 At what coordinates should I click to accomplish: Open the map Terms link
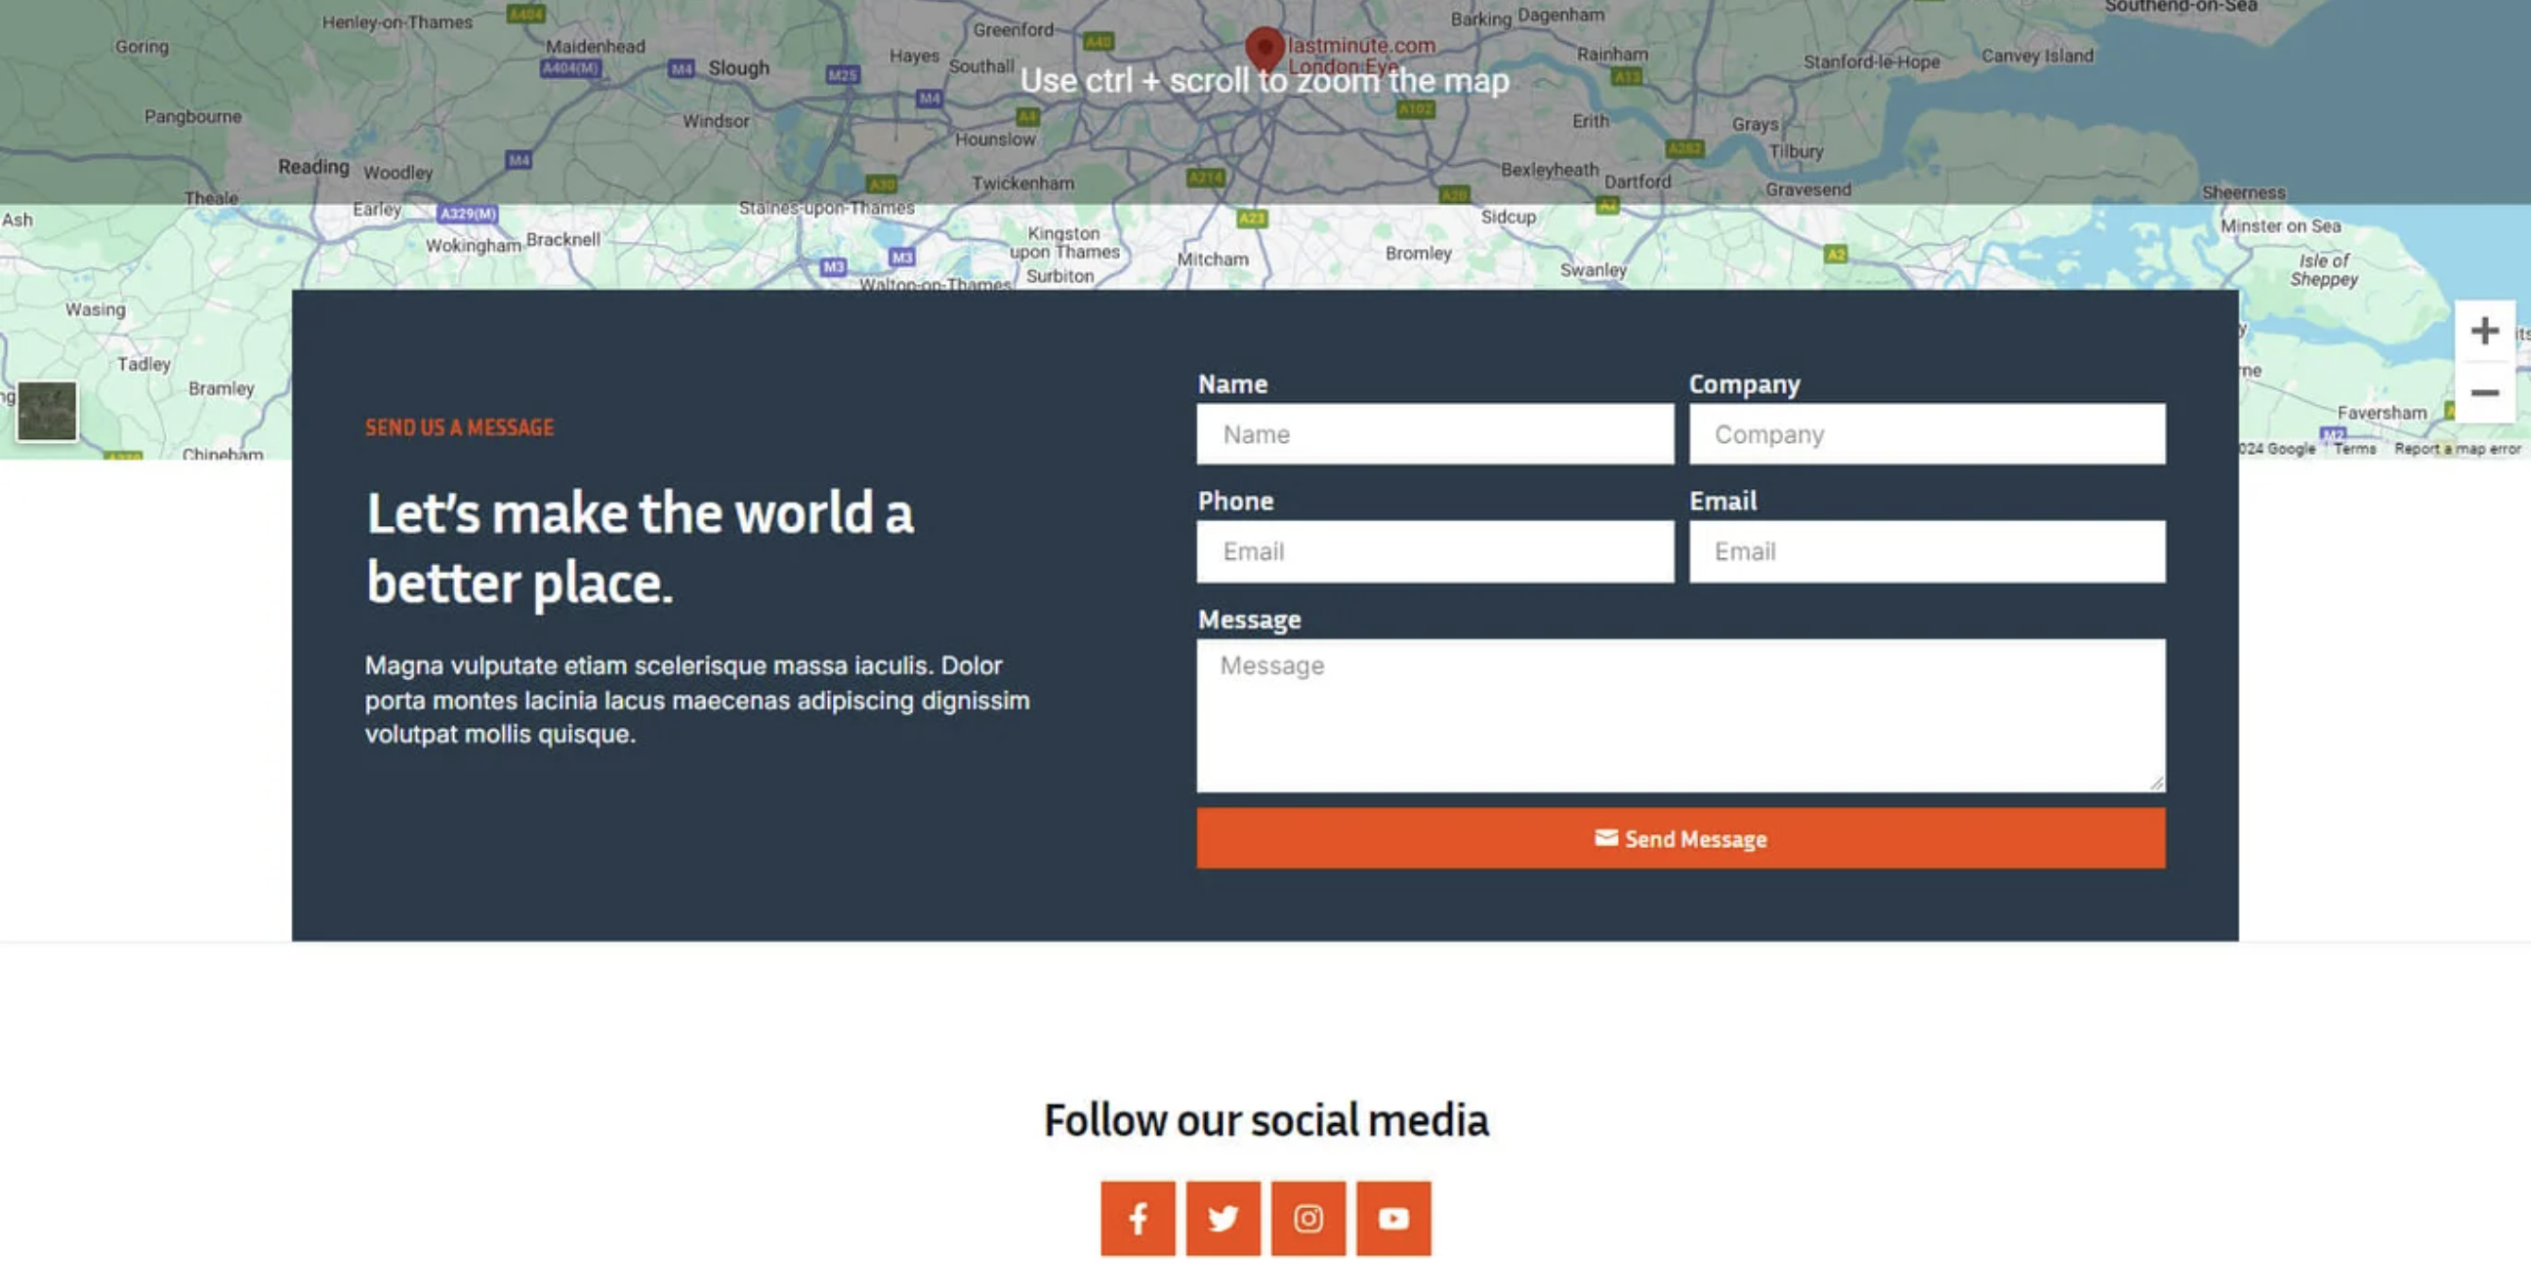tap(2354, 449)
